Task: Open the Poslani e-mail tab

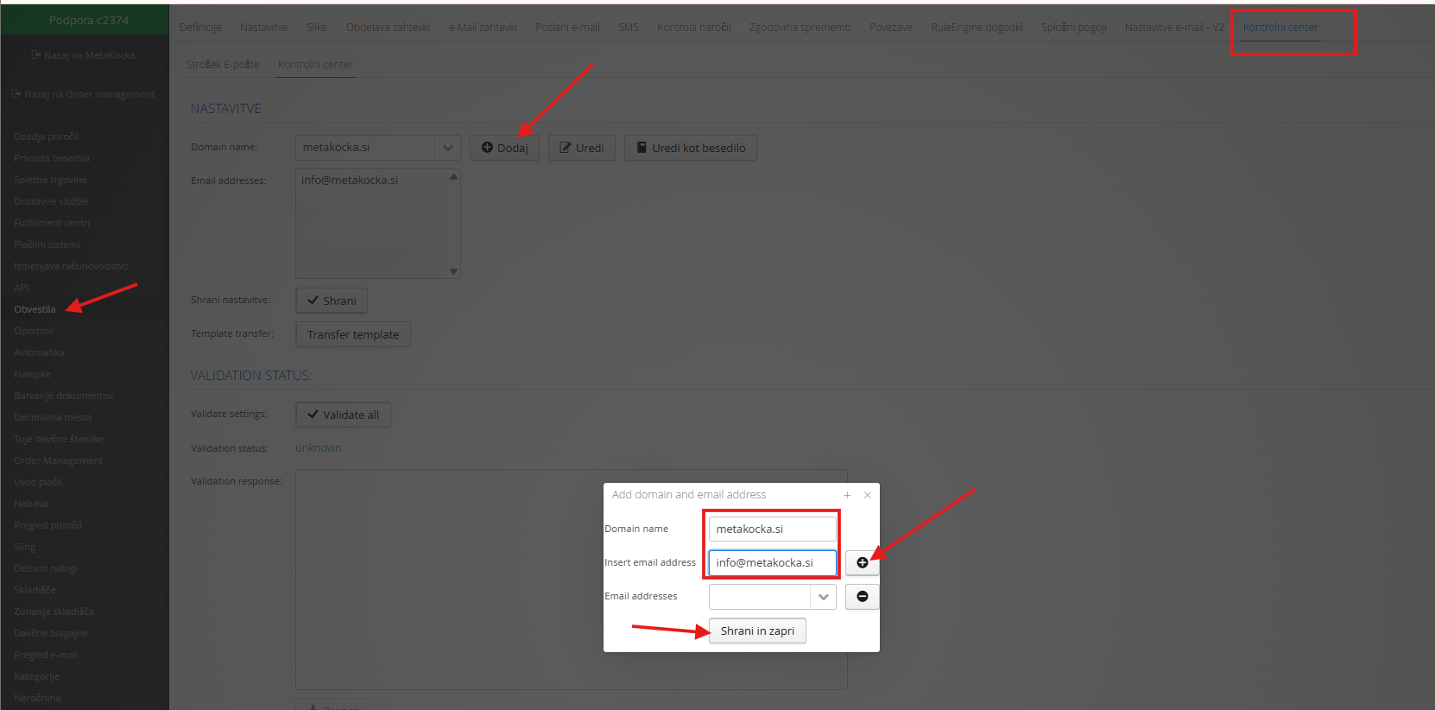Action: [567, 28]
